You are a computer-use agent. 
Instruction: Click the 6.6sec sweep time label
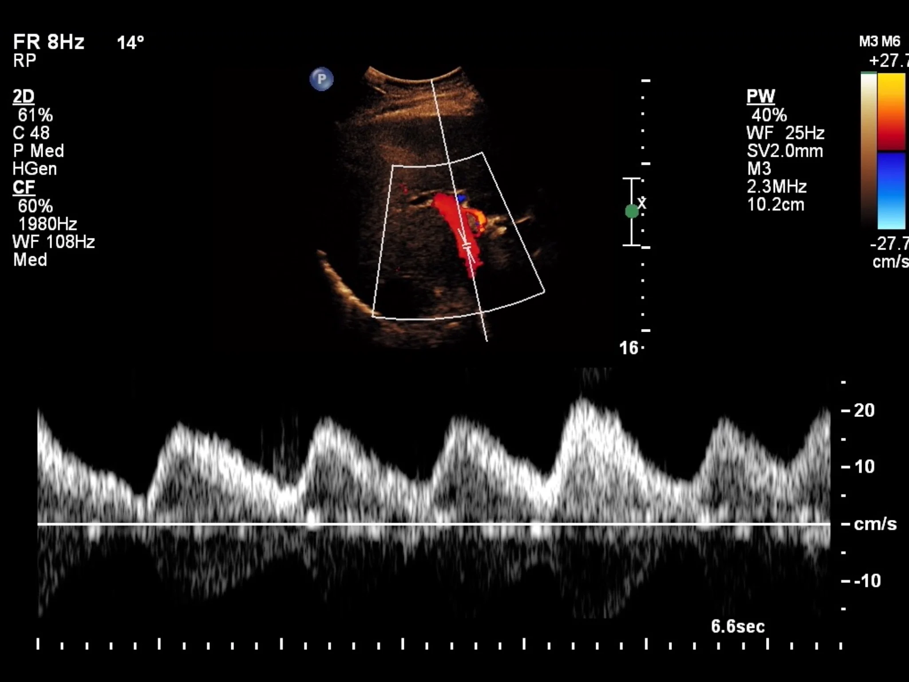[738, 626]
